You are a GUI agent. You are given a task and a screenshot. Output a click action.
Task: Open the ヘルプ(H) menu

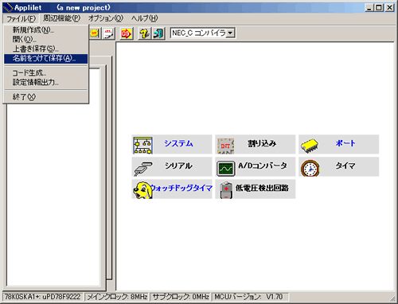click(x=144, y=18)
